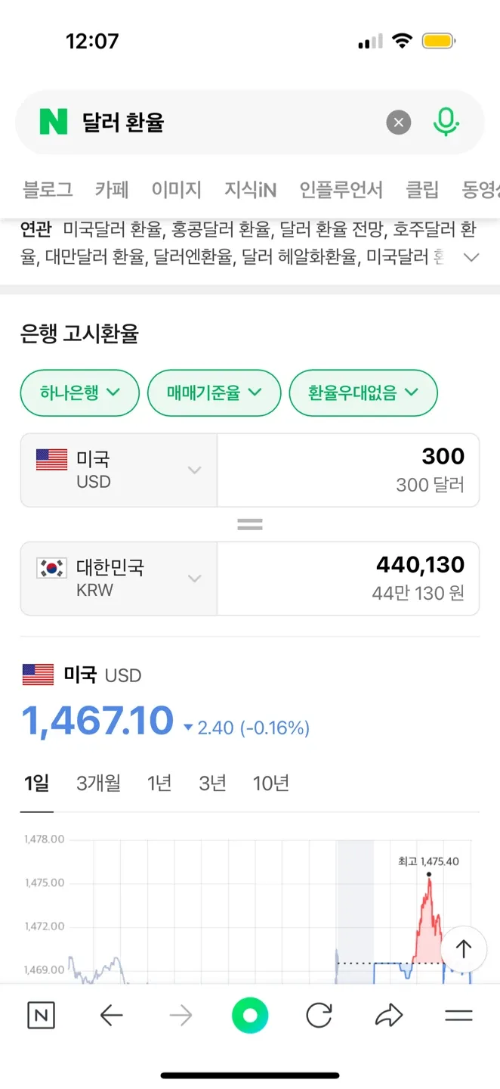Expand the related searches list

coord(471,258)
